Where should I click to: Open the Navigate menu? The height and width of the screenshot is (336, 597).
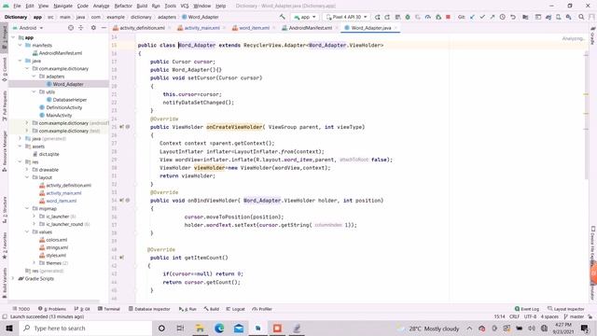[x=62, y=6]
